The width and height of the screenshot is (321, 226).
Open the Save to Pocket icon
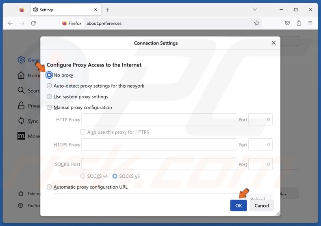pyautogui.click(x=287, y=23)
